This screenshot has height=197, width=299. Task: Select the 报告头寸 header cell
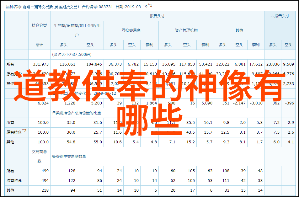[157, 16]
